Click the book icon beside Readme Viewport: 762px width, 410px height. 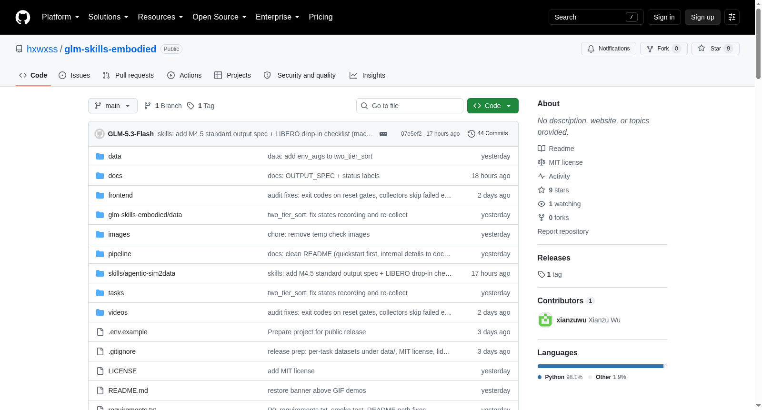[x=541, y=149]
